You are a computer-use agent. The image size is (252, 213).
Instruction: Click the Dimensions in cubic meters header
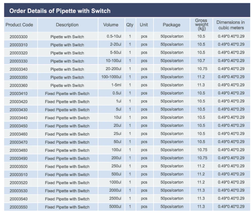tap(230, 25)
